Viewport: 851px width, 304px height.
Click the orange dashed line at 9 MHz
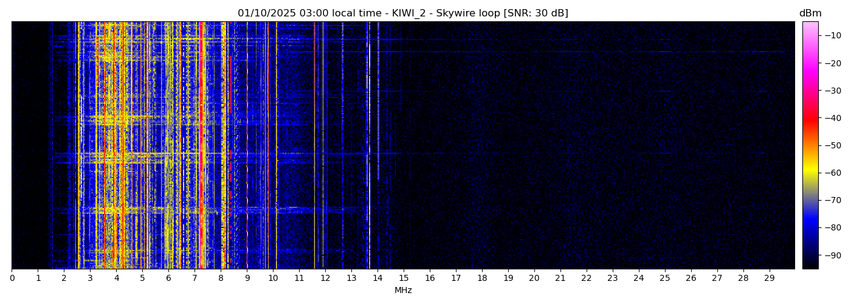coord(247,146)
